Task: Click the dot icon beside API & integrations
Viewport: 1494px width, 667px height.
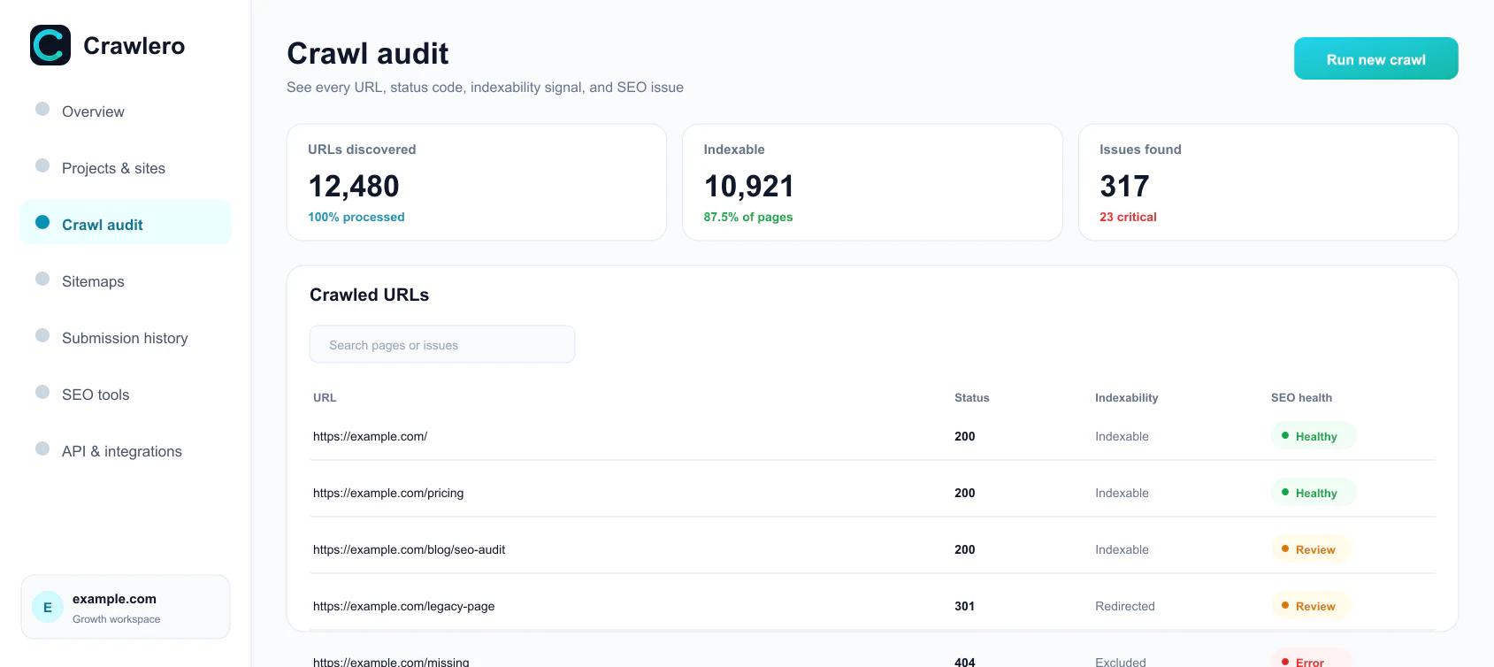Action: [x=42, y=448]
